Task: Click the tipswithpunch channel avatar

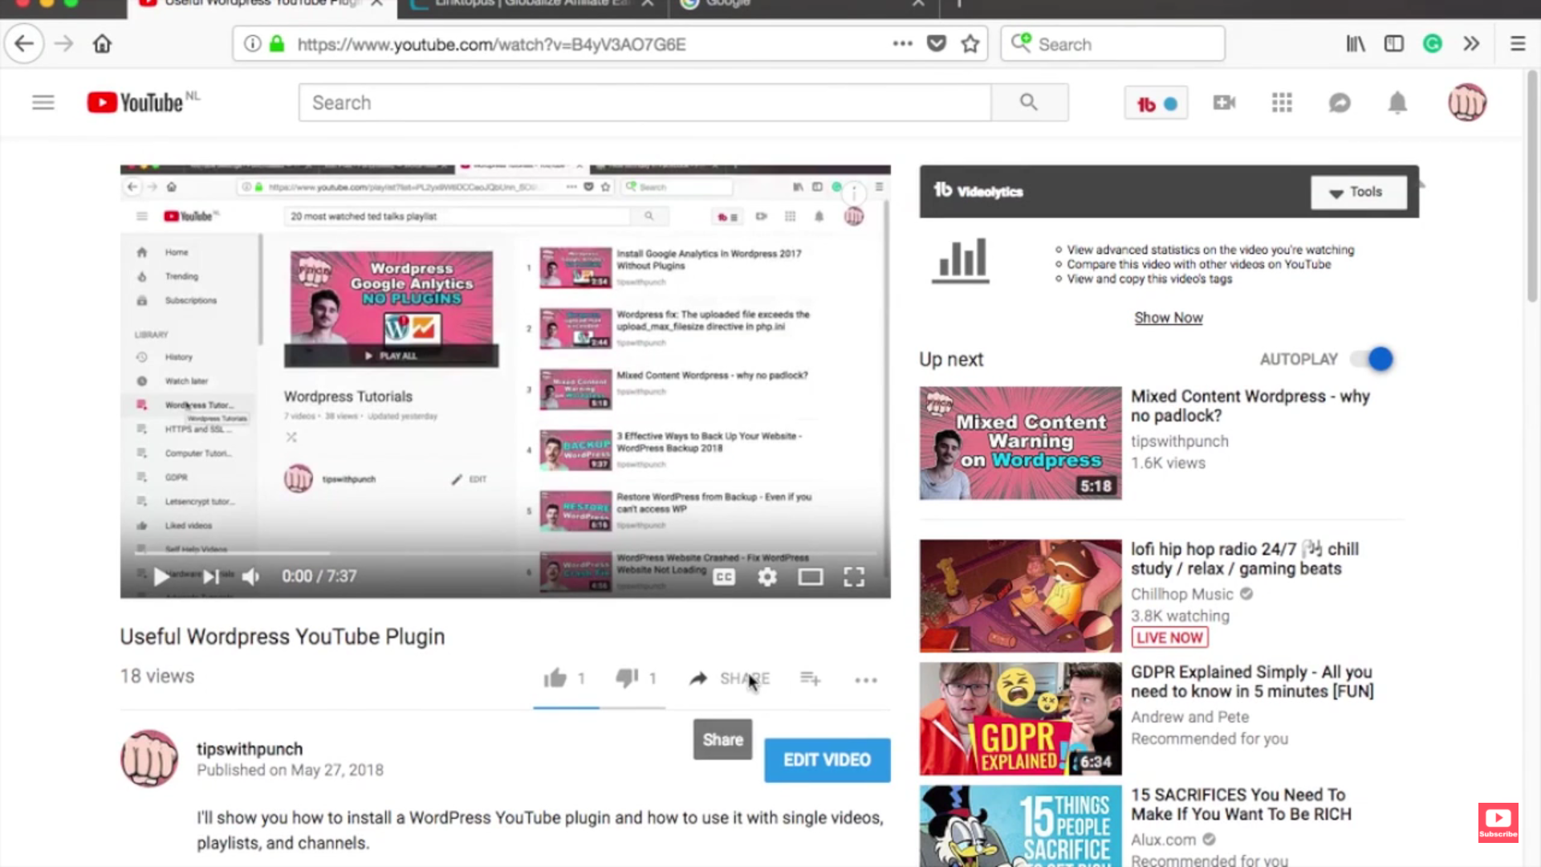Action: 149,758
